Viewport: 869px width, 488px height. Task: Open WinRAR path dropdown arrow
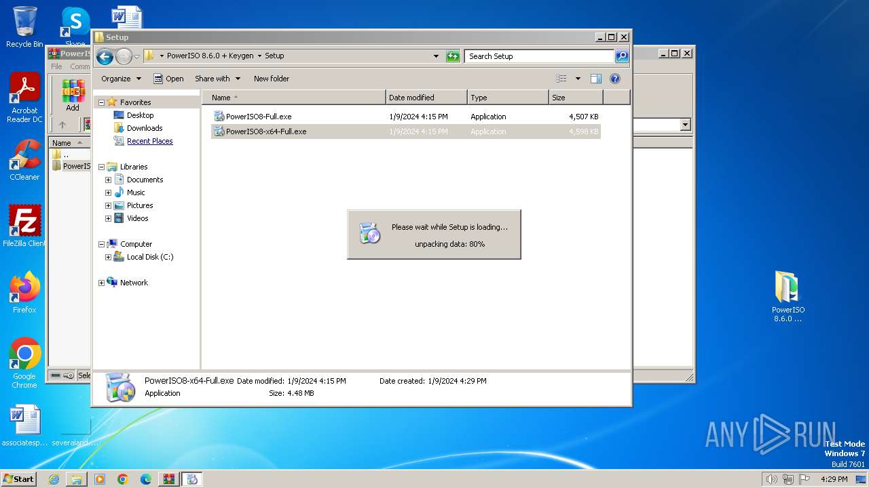tap(685, 125)
